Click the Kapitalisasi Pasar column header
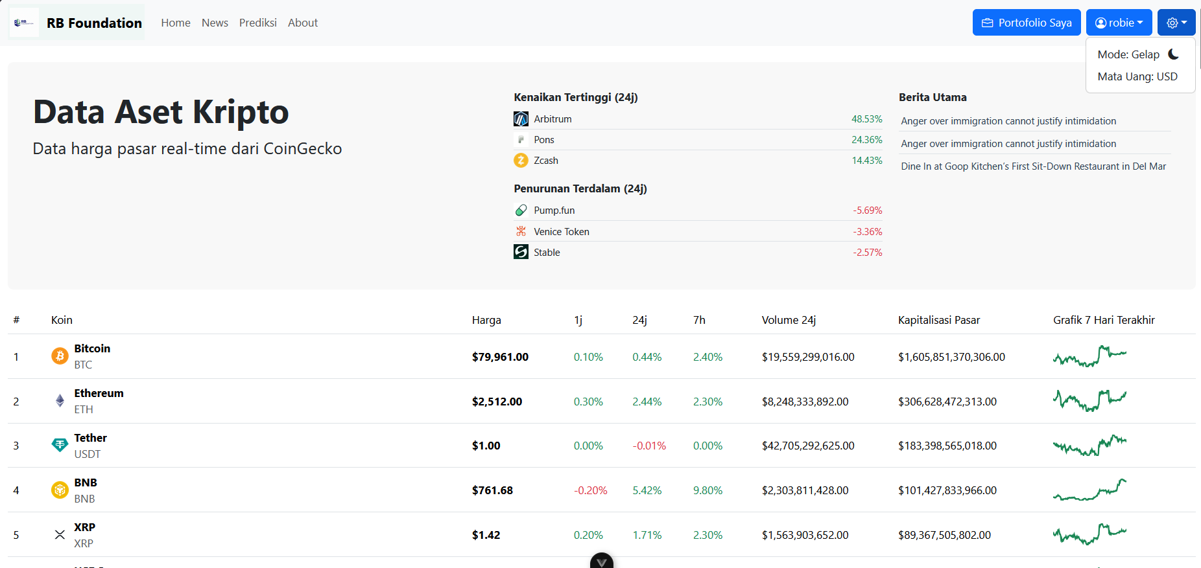The width and height of the screenshot is (1201, 568). tap(939, 320)
